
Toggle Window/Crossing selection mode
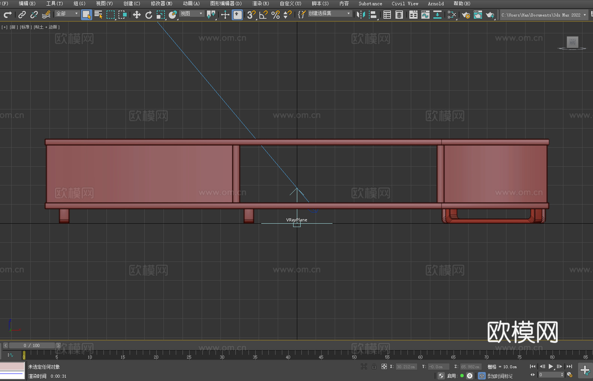pyautogui.click(x=123, y=15)
